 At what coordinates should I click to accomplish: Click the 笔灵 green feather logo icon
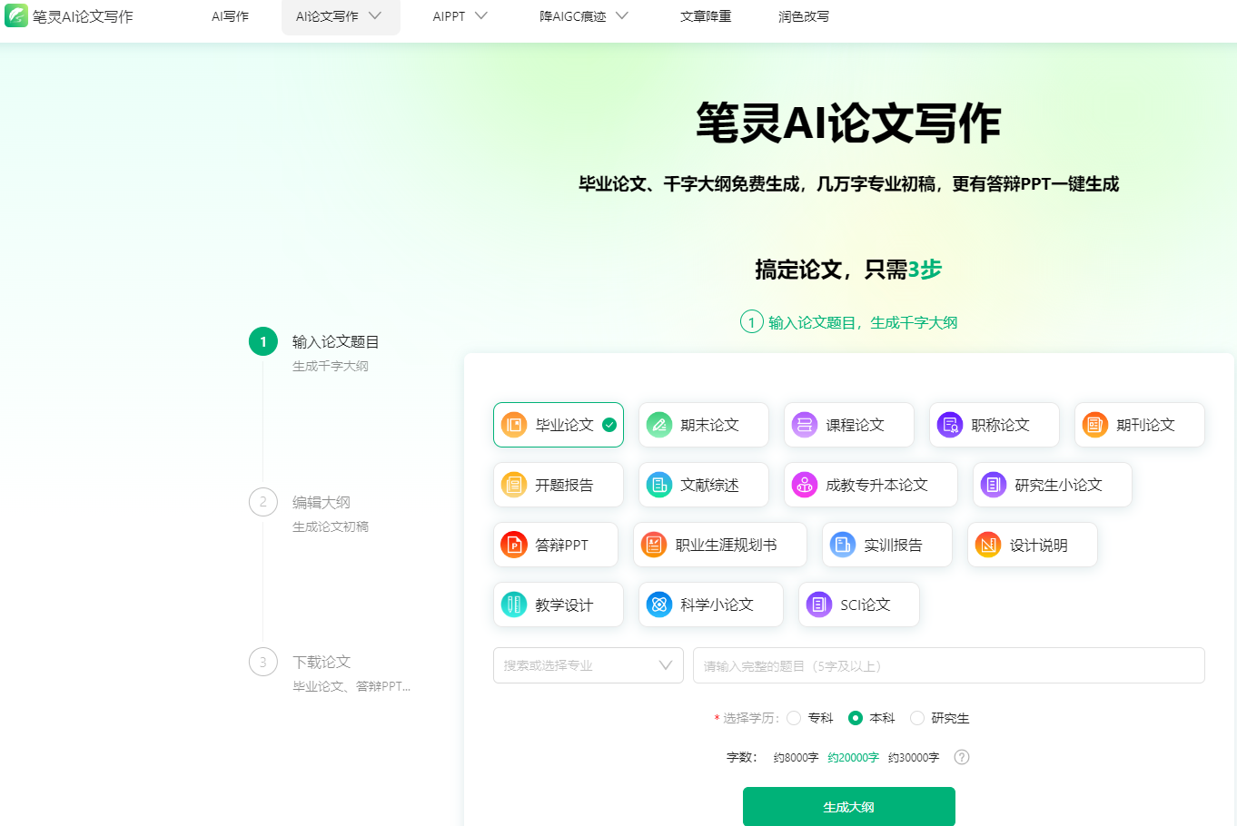coord(16,16)
